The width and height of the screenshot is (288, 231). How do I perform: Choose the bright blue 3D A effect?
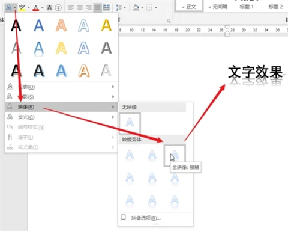(61, 71)
